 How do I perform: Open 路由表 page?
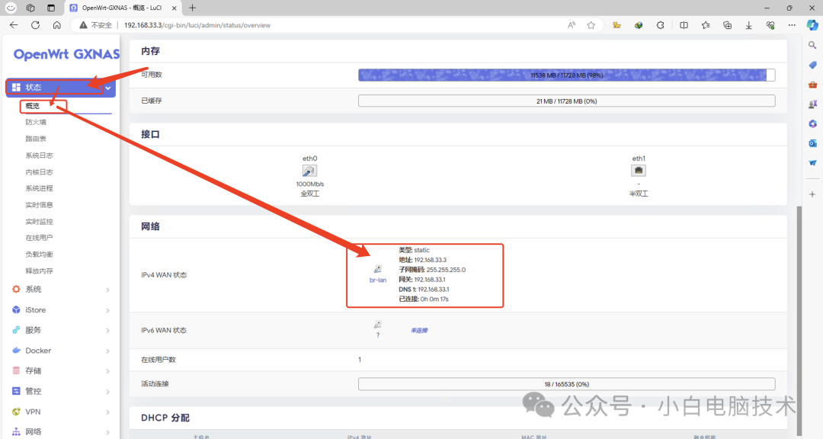point(36,139)
